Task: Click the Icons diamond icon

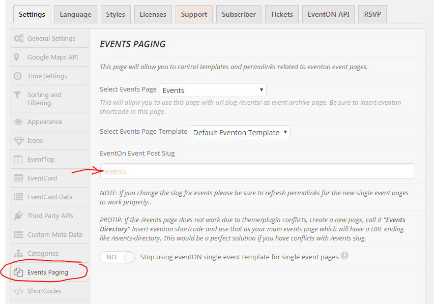Action: click(19, 141)
